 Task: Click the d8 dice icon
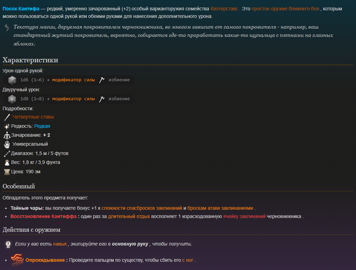click(12, 99)
